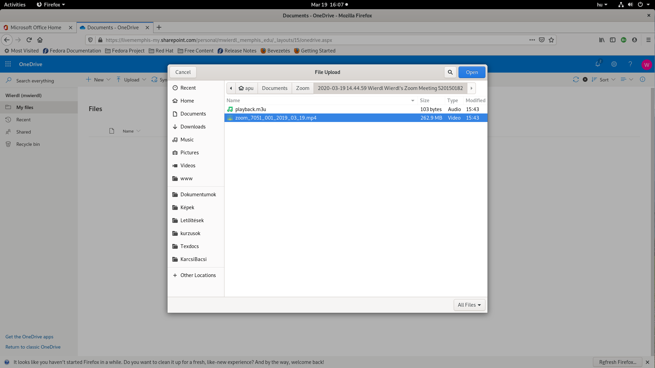Click the browser back button
Screen dimensions: 655x368
tap(7, 40)
